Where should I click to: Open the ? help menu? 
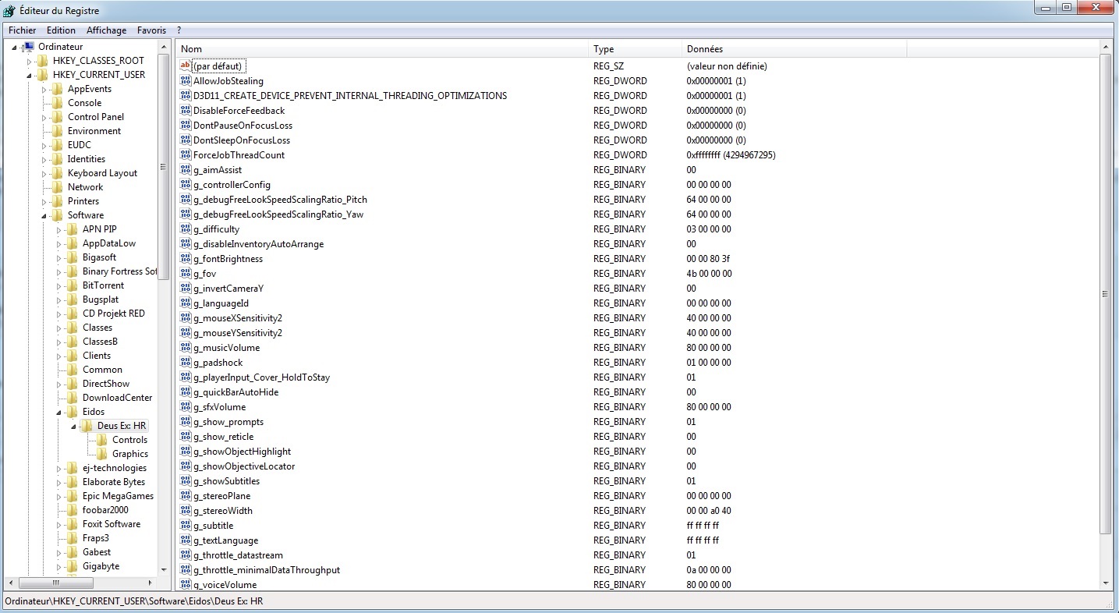pos(179,30)
